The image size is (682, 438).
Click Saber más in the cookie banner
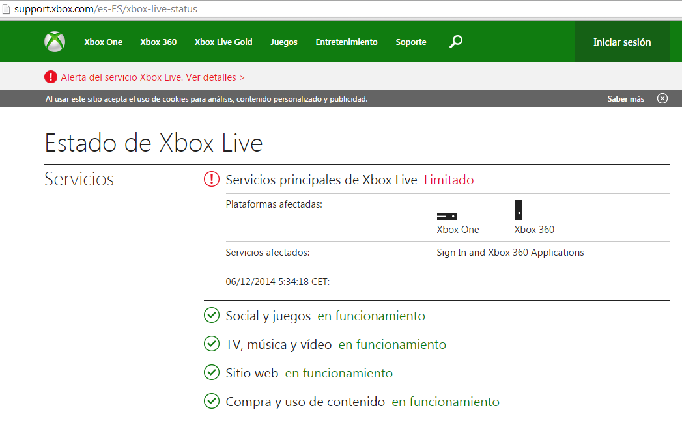[625, 98]
